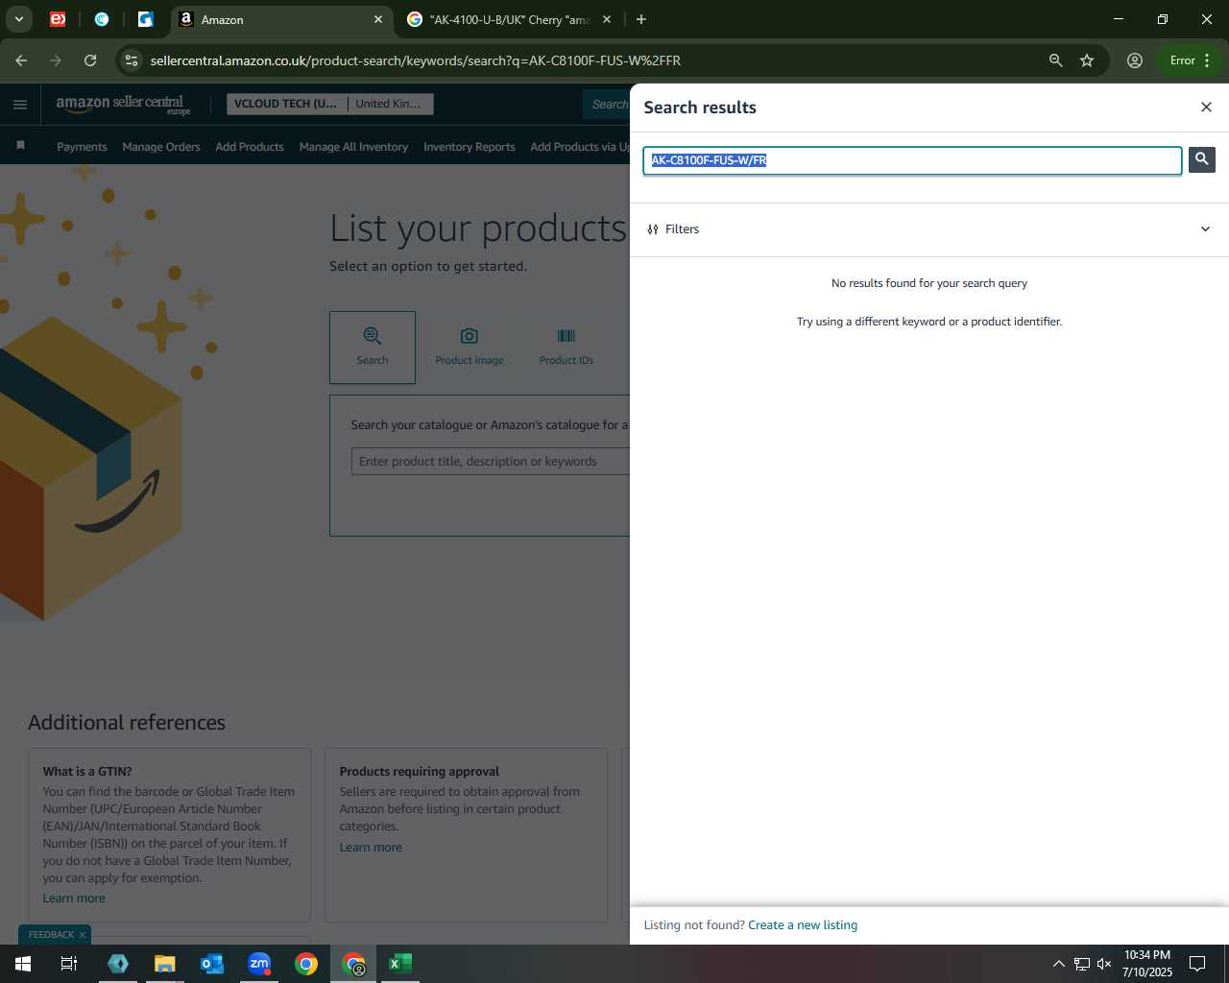The image size is (1229, 983).
Task: Click the browser zoom magnifier icon
Action: coord(1055,60)
